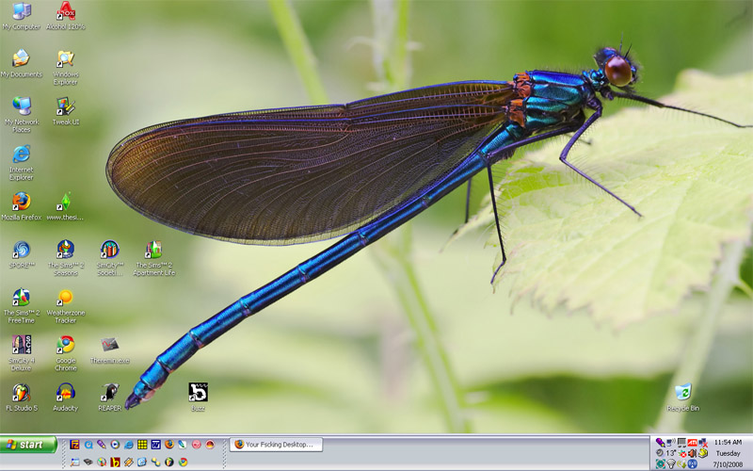Open the My Computer desktop icon
This screenshot has width=753, height=471.
coord(21,12)
